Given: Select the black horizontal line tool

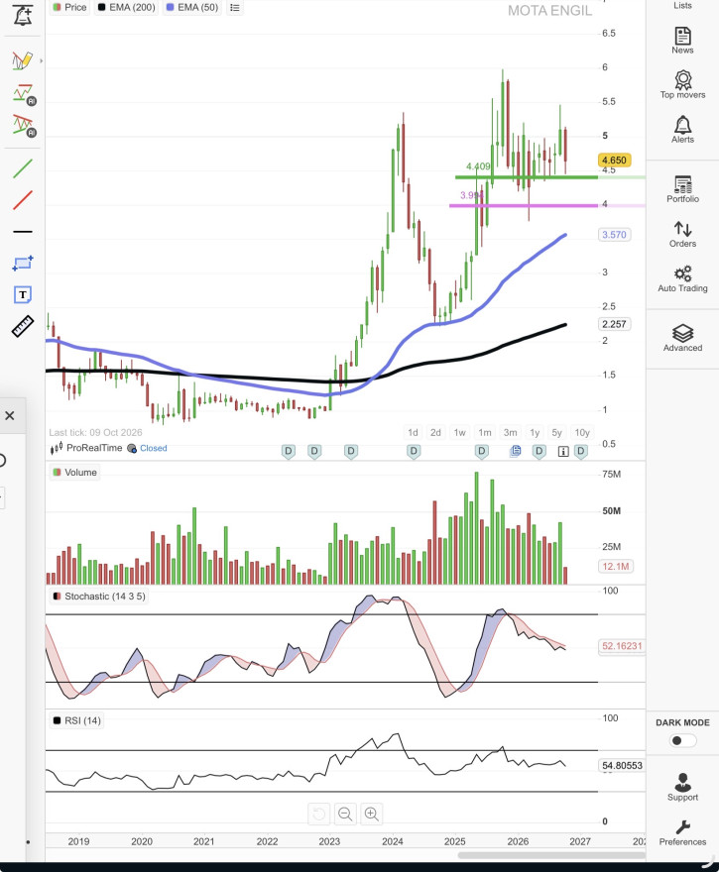Looking at the screenshot, I should pos(23,231).
